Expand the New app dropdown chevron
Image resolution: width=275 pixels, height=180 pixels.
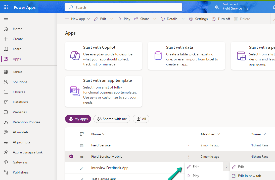(88, 19)
